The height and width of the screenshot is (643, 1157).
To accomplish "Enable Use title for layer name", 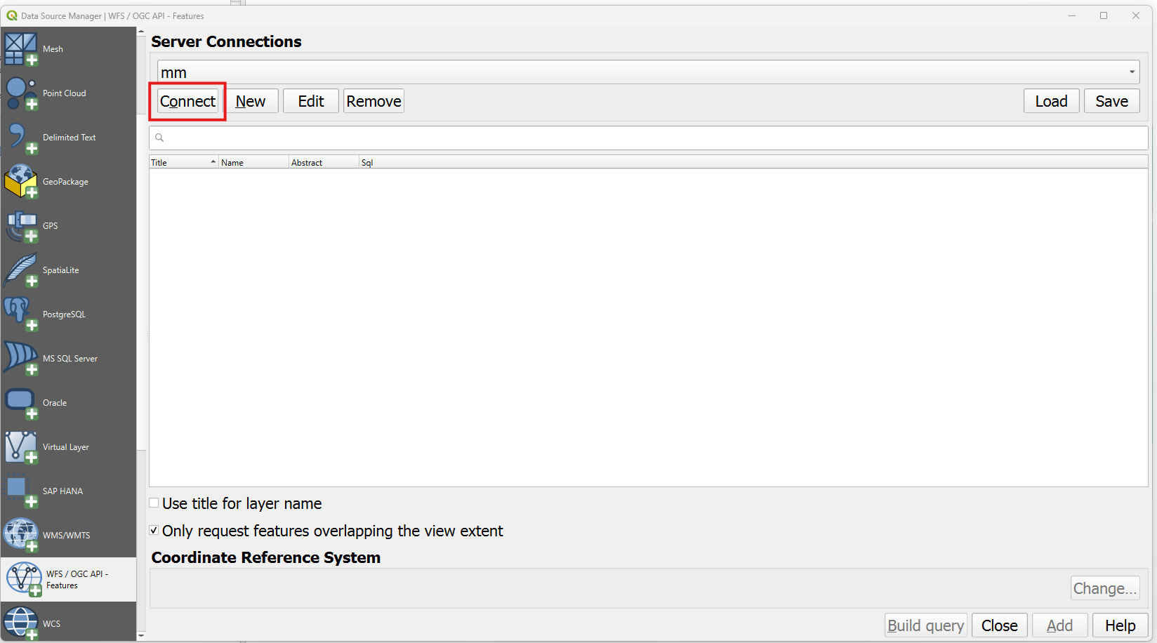I will [154, 503].
